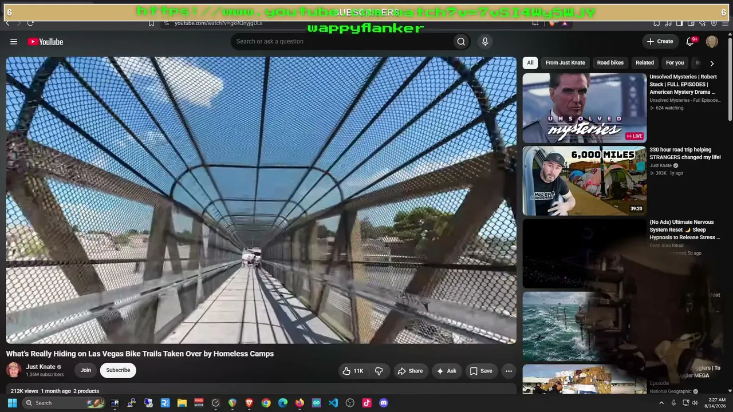
Task: Select the Related filter chip
Action: pos(644,63)
